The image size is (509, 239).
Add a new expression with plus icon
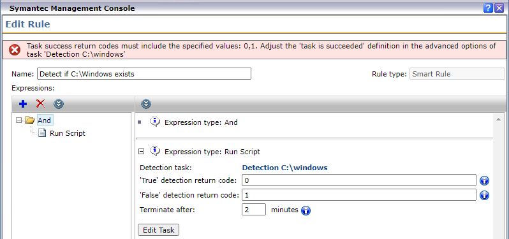(x=23, y=104)
